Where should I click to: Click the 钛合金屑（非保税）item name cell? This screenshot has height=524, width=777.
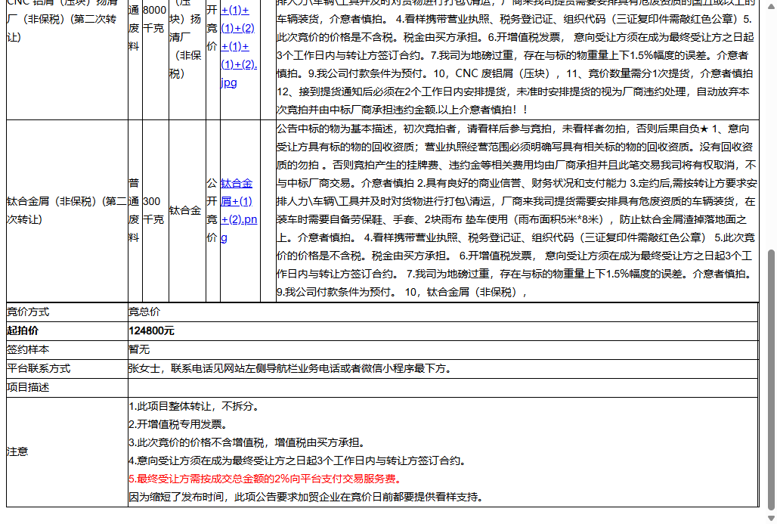click(x=67, y=211)
